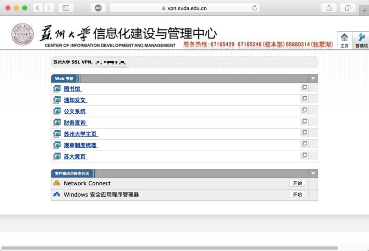Open 公文系统 in new window icon
369x251 pixels.
(x=304, y=110)
